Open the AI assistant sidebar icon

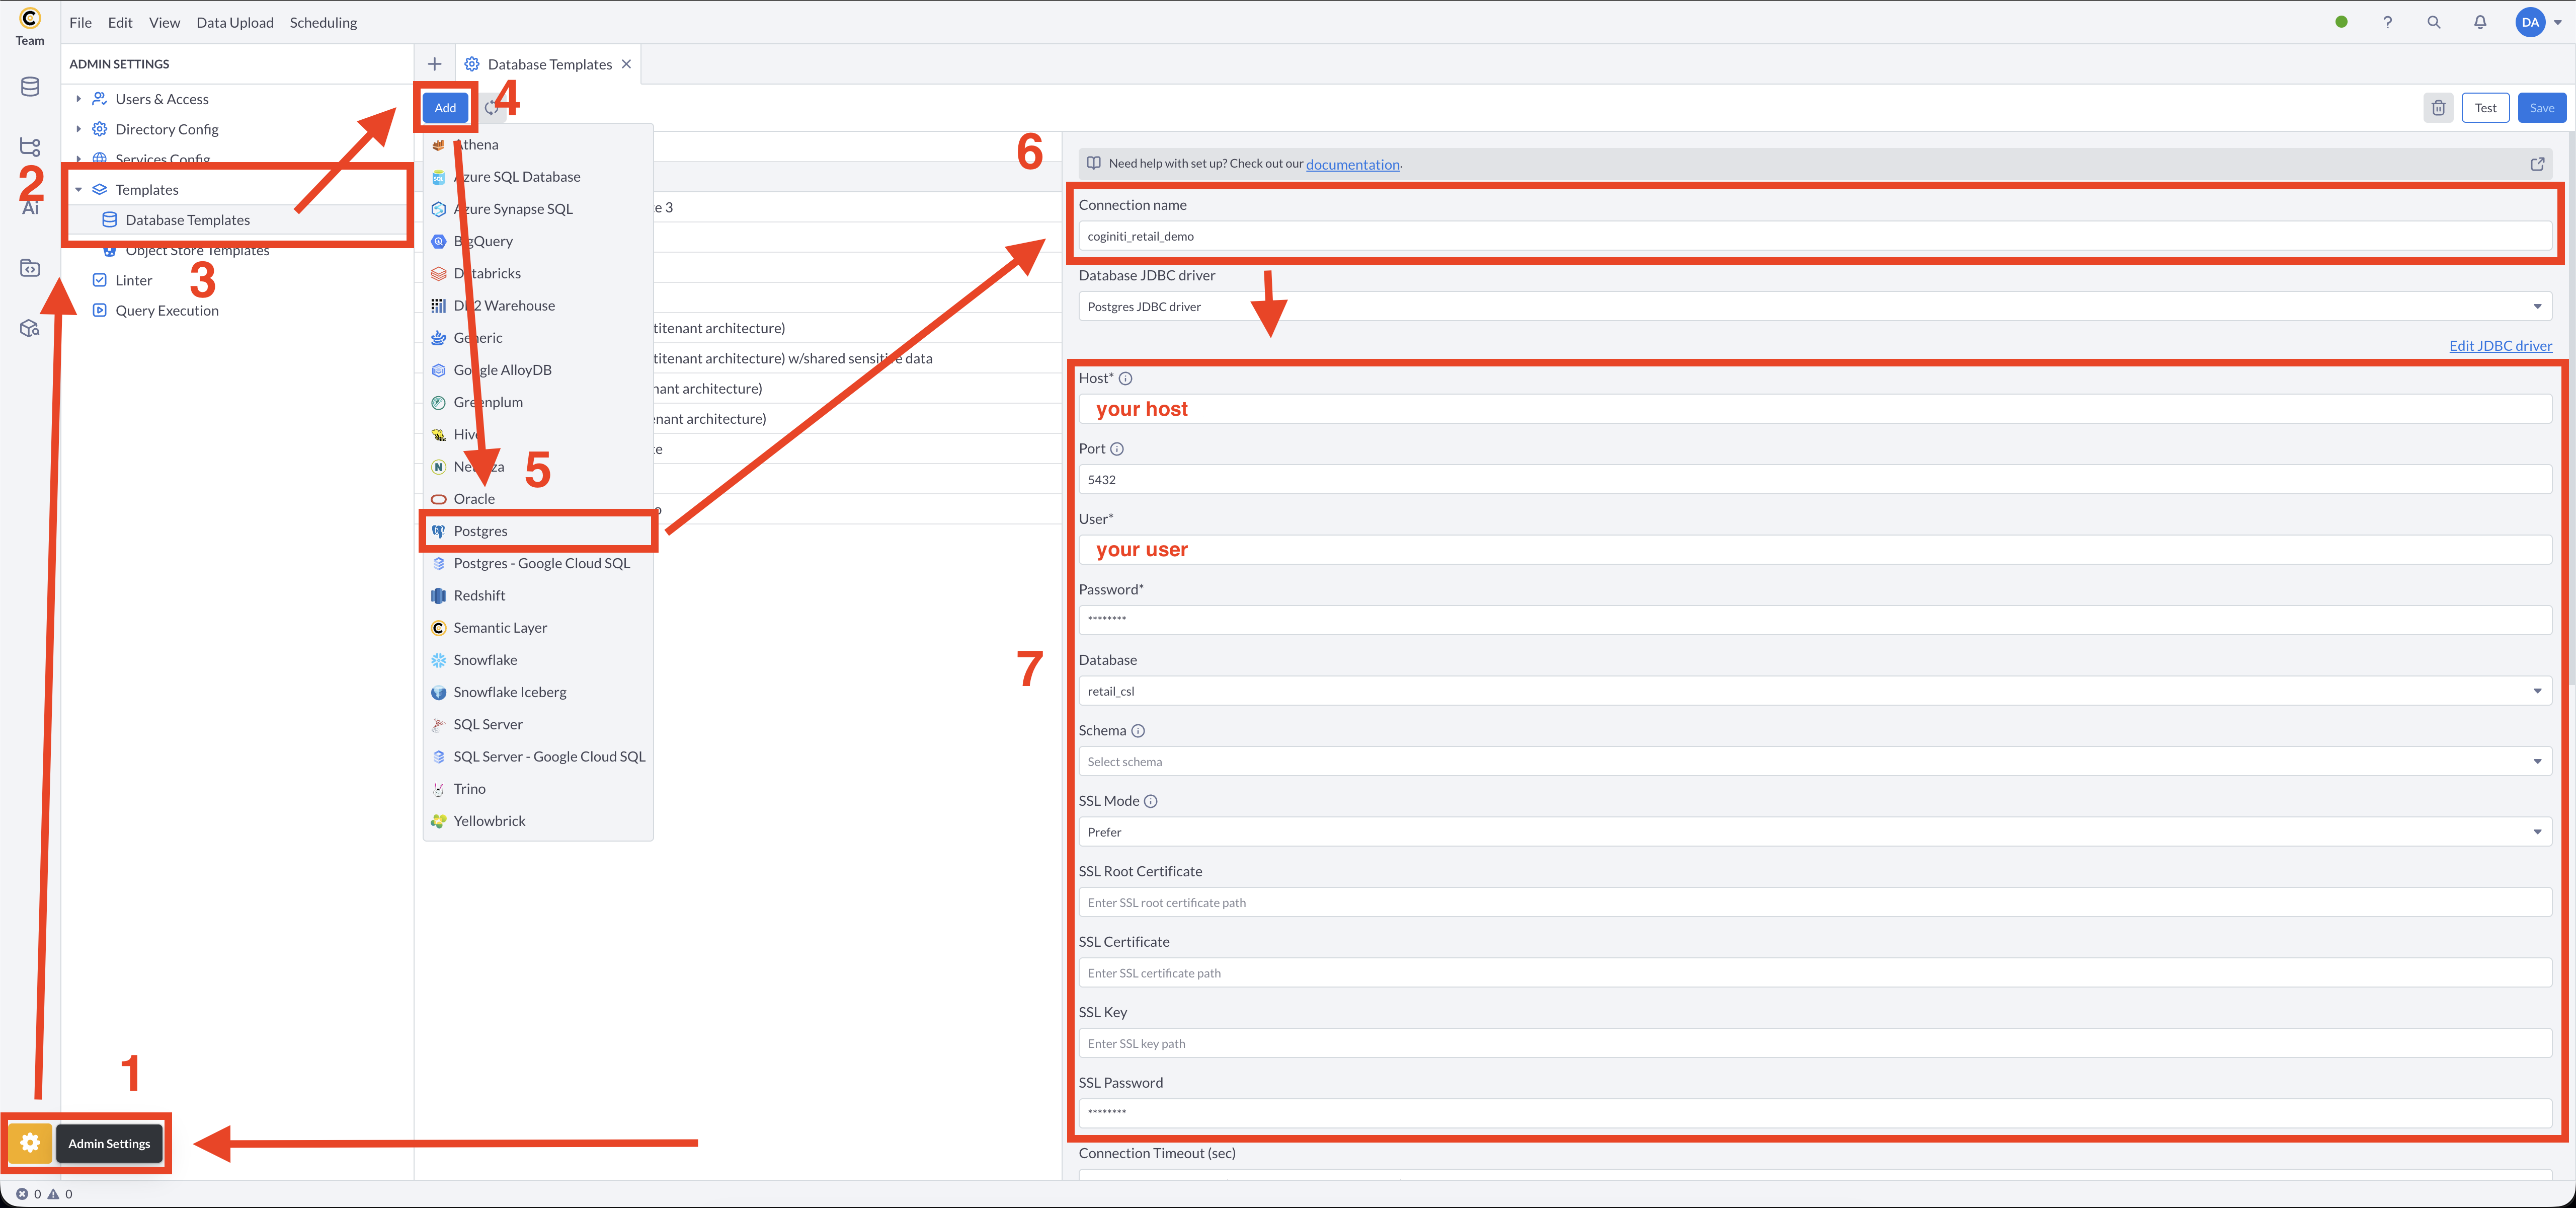pyautogui.click(x=30, y=207)
